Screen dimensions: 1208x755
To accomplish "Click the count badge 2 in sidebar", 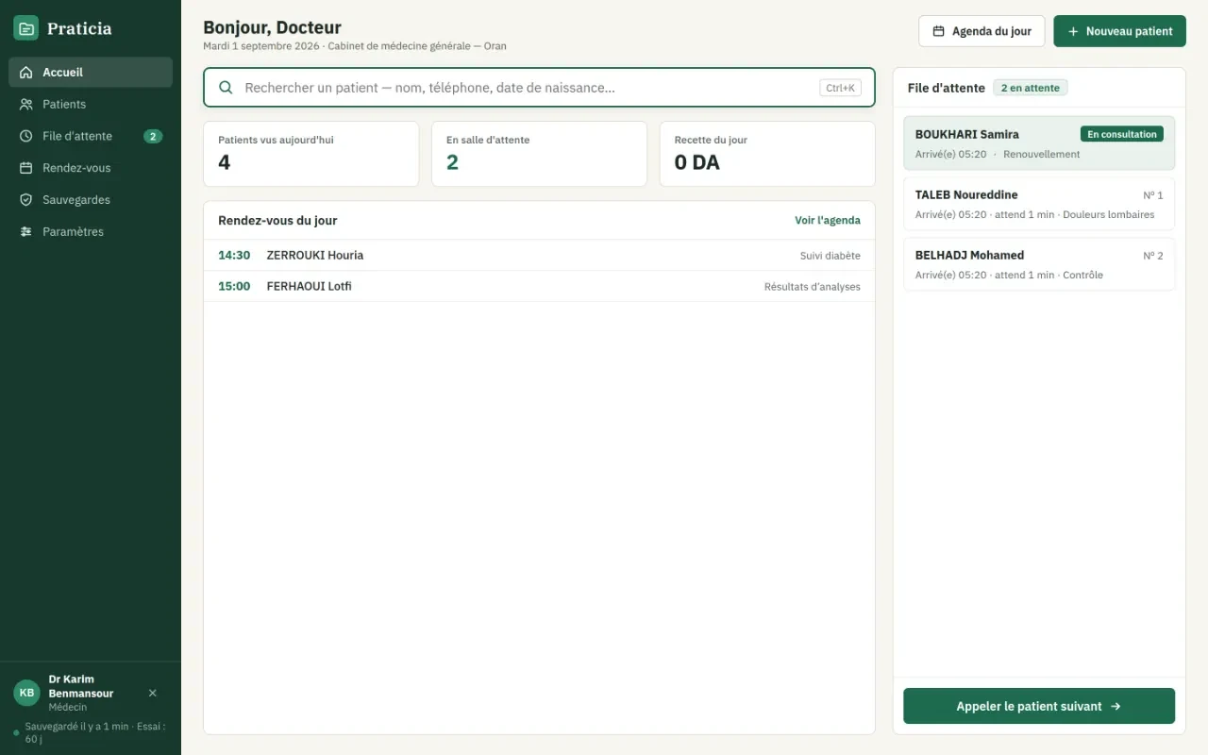I will tap(153, 137).
